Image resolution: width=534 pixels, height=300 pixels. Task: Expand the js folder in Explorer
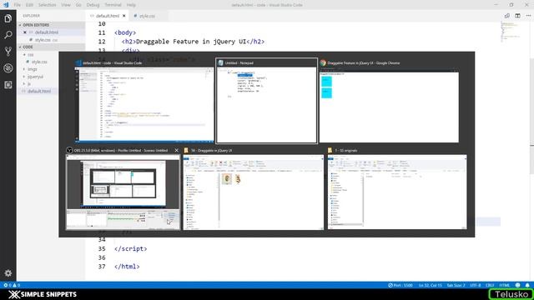pyautogui.click(x=29, y=83)
